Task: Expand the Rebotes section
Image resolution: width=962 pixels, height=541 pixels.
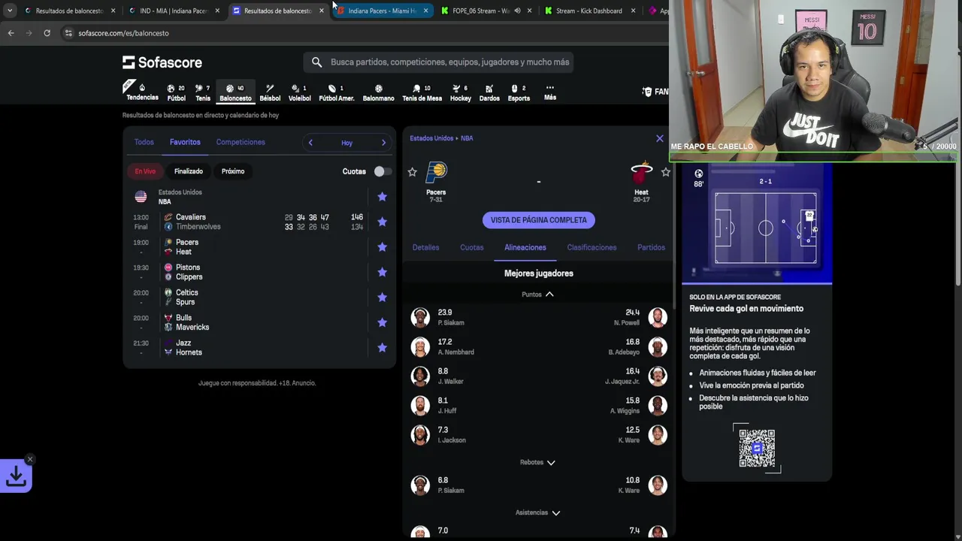Action: pyautogui.click(x=538, y=462)
